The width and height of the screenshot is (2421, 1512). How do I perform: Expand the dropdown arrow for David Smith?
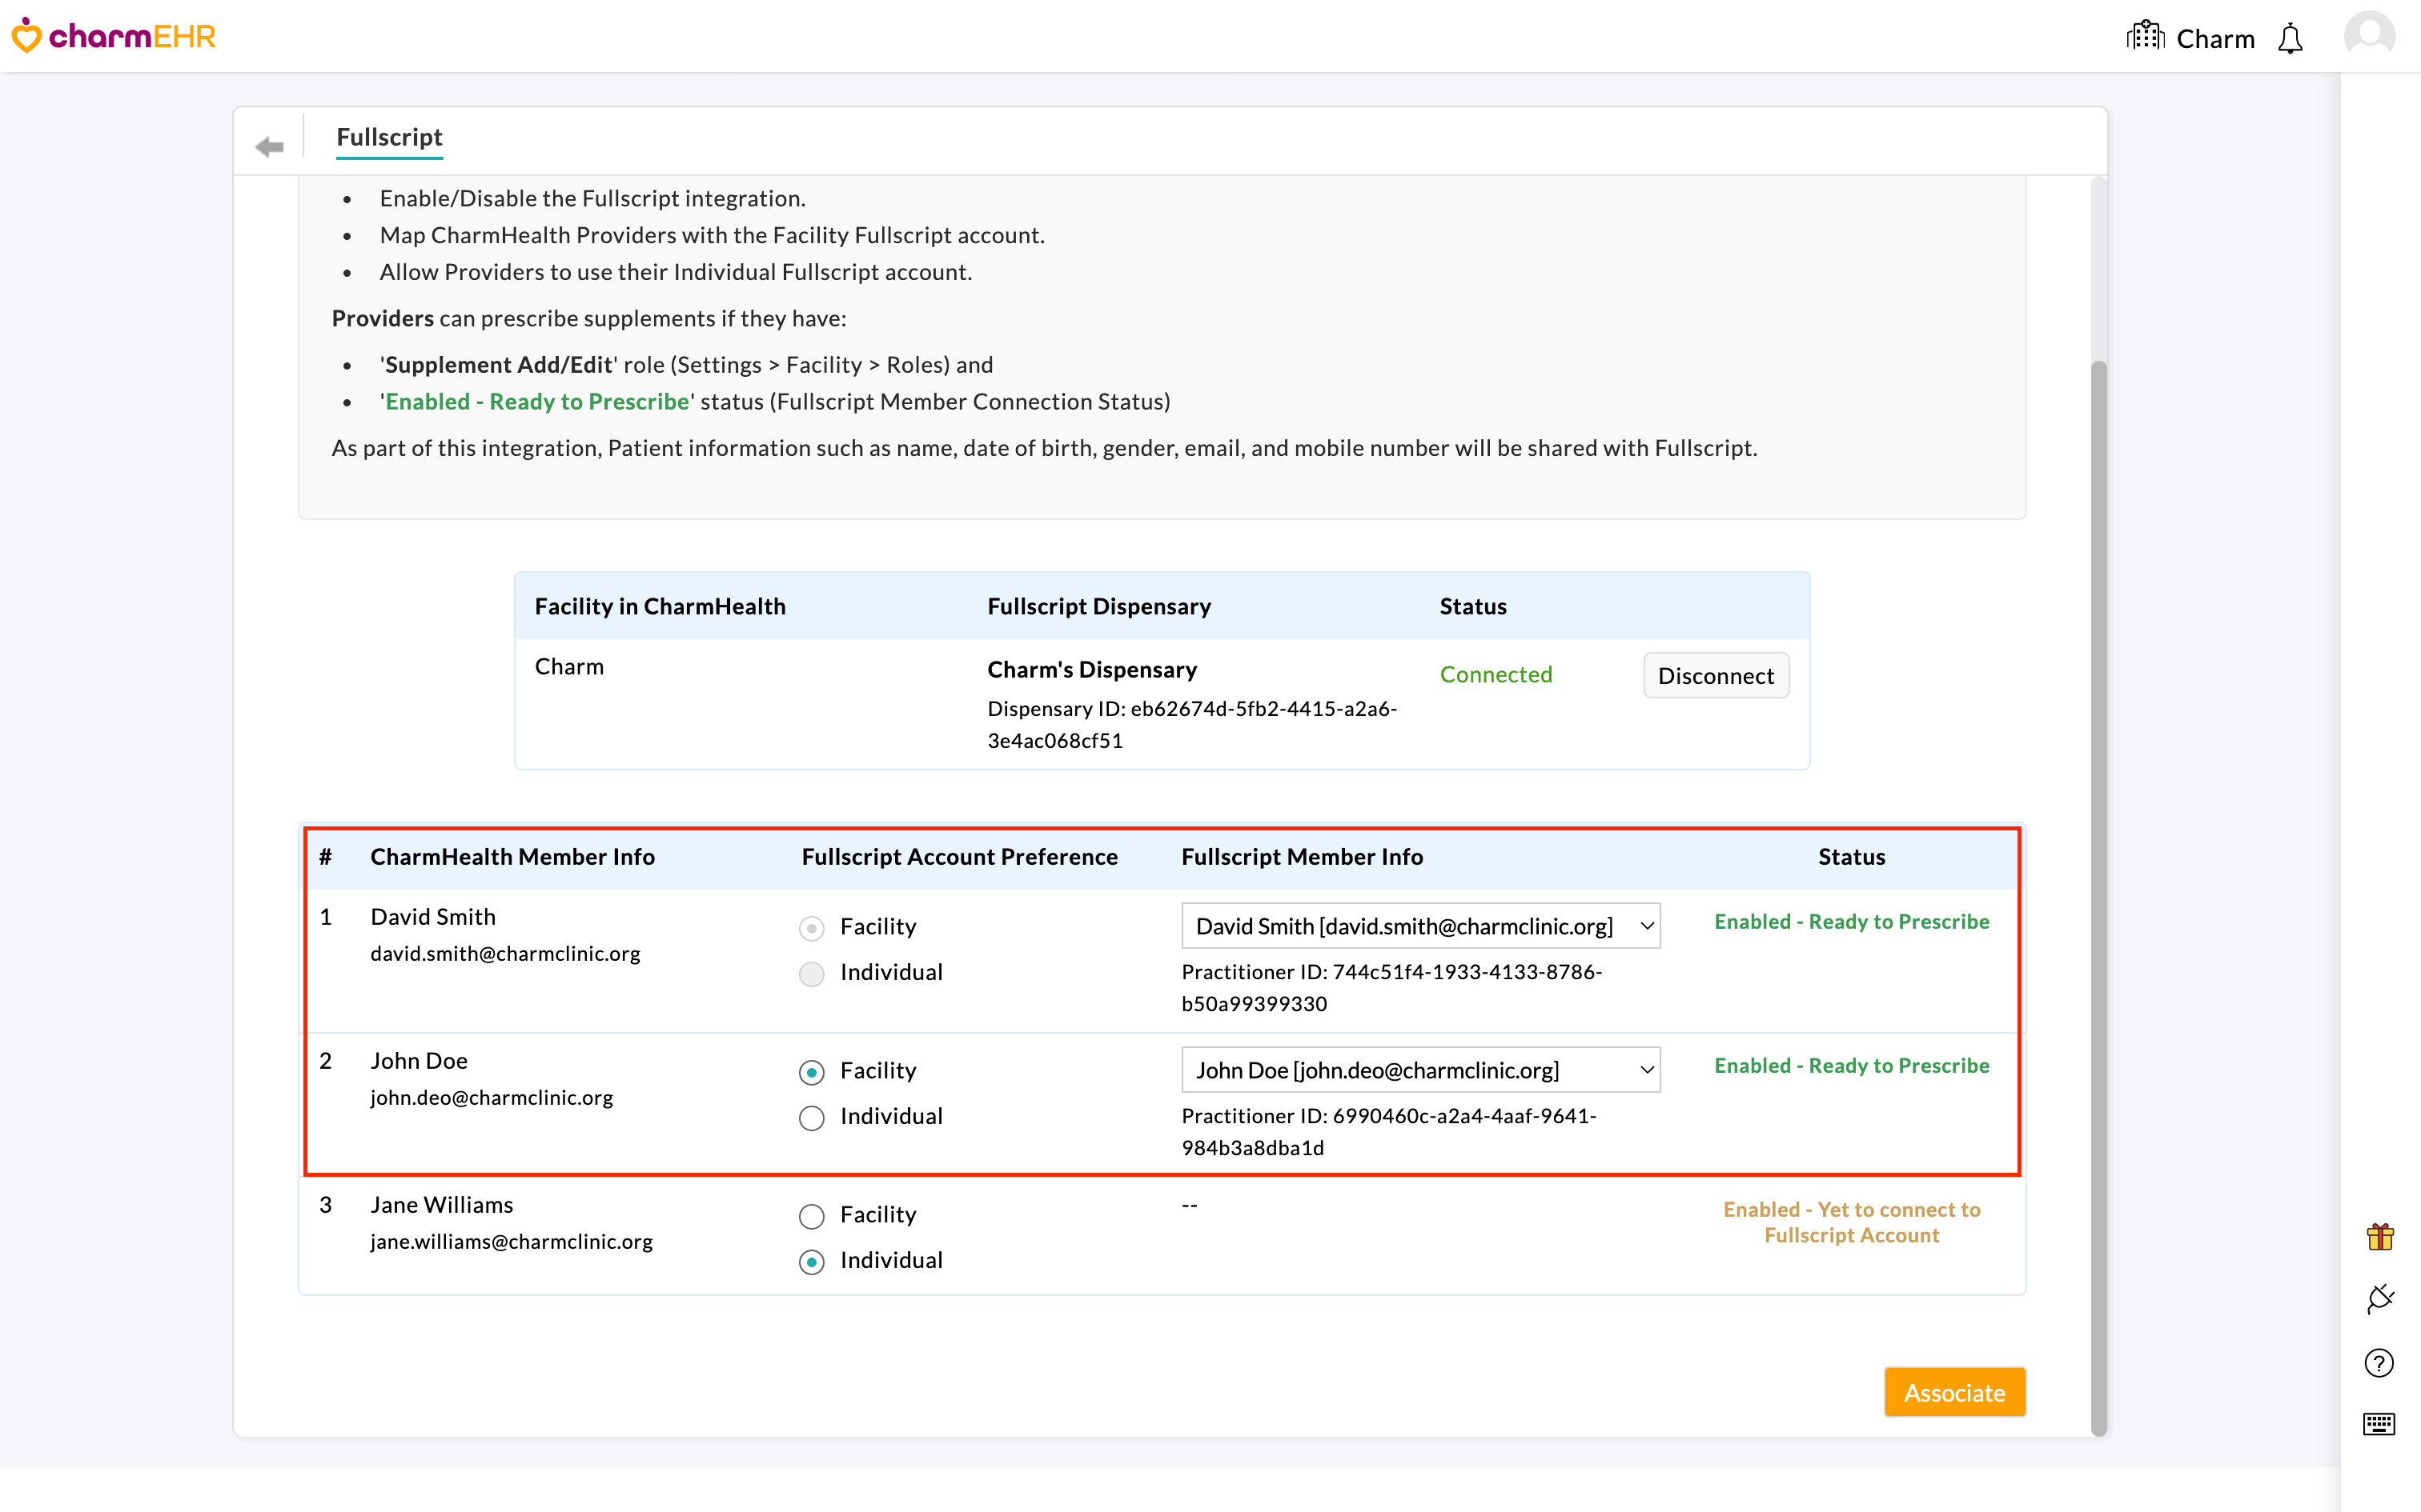click(x=1648, y=926)
